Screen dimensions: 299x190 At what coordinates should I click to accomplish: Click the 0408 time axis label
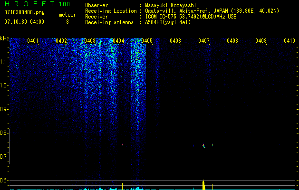coord(232,41)
